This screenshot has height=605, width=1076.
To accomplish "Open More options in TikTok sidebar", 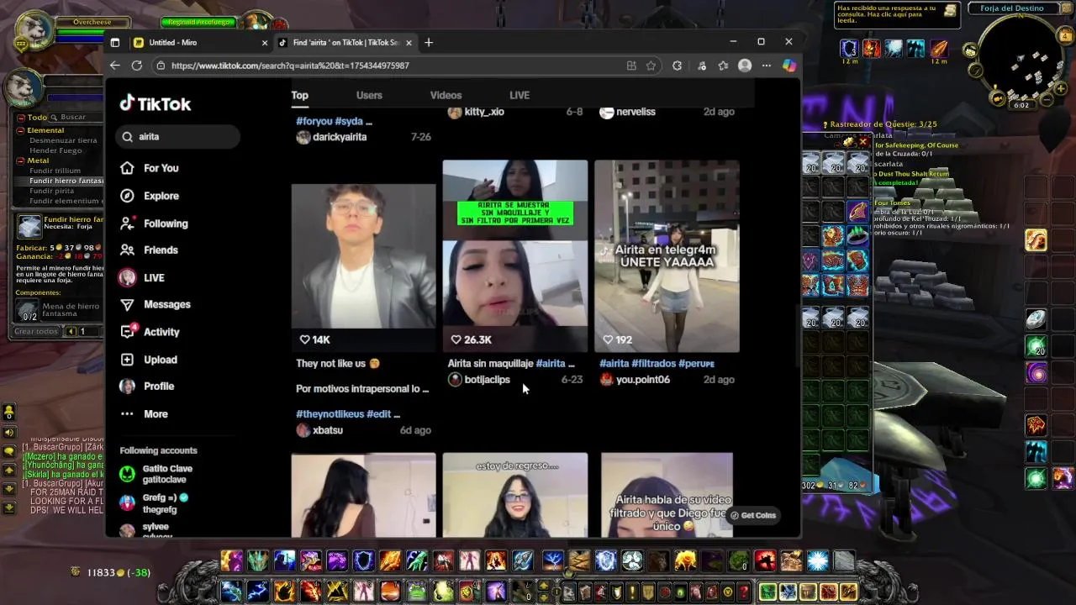I will click(145, 414).
